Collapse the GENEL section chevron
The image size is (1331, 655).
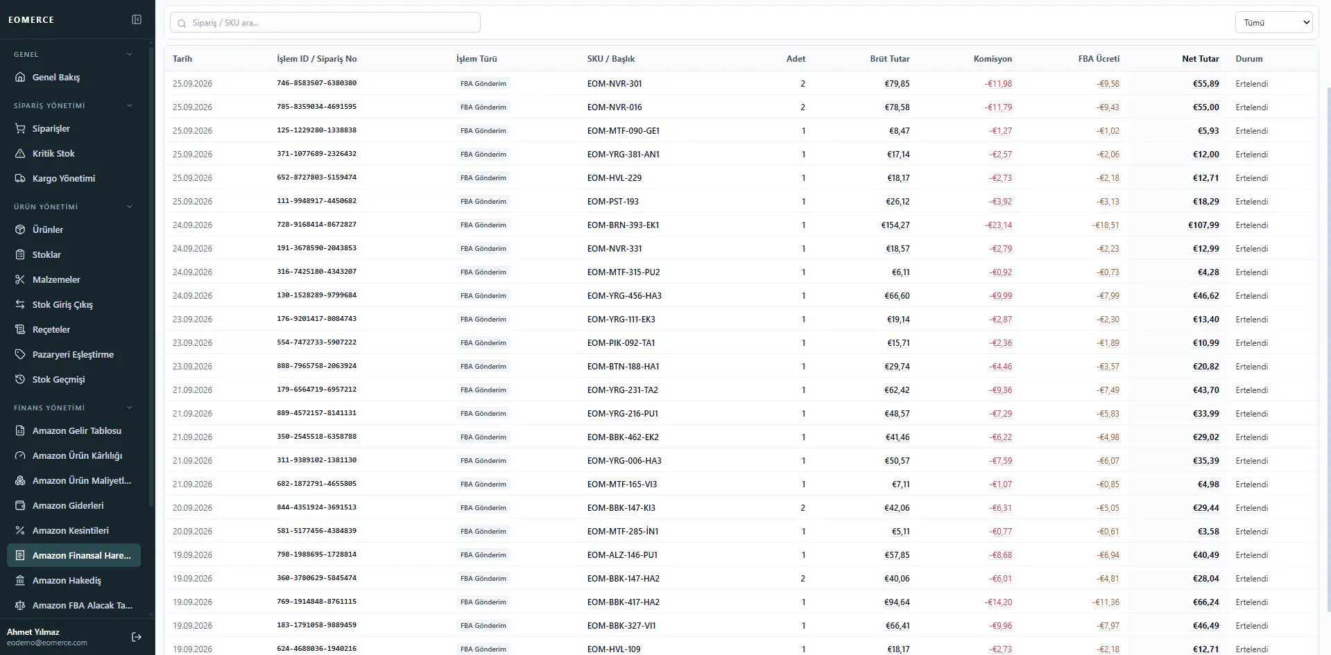pos(130,54)
